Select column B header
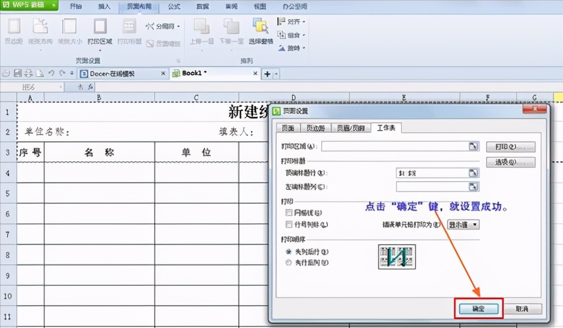The height and width of the screenshot is (328, 563). (x=99, y=97)
